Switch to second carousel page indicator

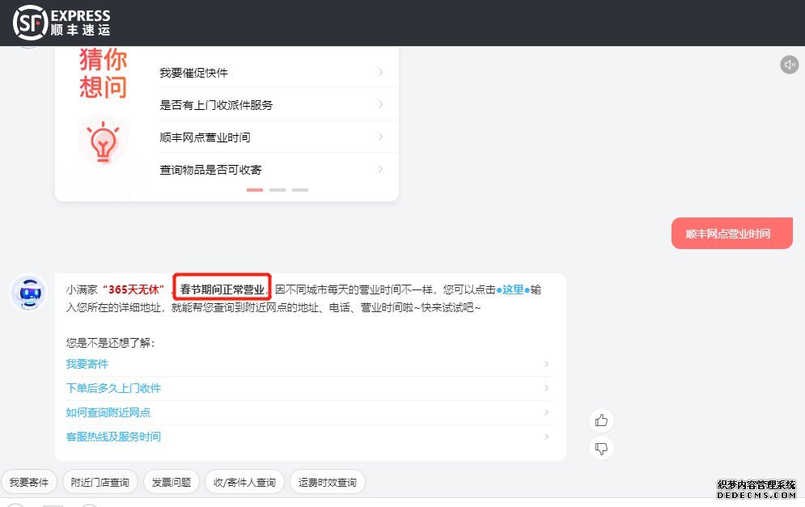(x=278, y=190)
